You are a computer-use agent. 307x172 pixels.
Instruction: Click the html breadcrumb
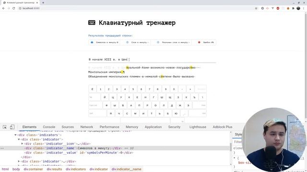point(5,169)
